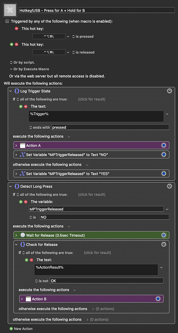Click the first hot key field for pressed
This screenshot has height=333, width=178.
click(x=49, y=36)
